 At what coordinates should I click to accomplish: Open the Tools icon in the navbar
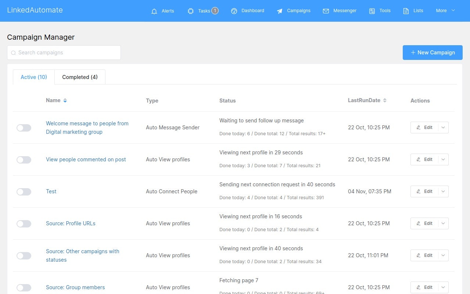pyautogui.click(x=371, y=11)
